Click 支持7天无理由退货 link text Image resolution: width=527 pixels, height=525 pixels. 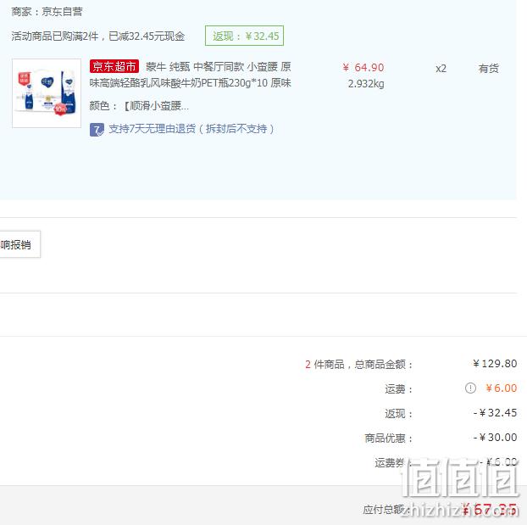pos(191,129)
